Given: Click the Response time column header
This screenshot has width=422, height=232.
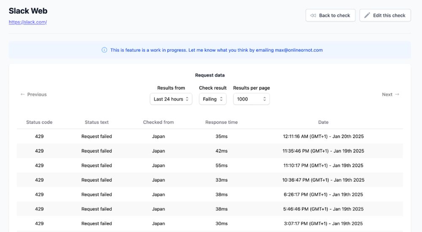Looking at the screenshot, I should [222, 123].
